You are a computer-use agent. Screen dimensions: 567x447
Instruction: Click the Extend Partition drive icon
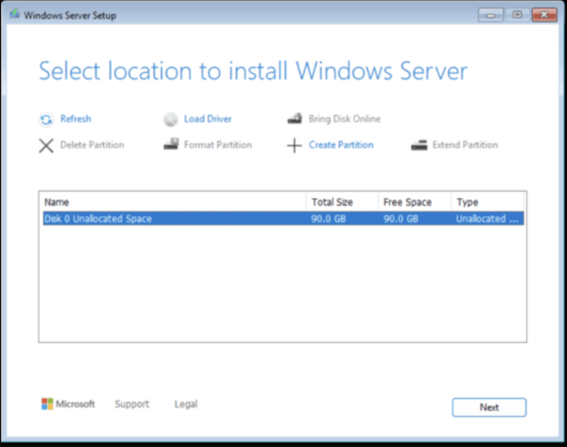click(419, 145)
